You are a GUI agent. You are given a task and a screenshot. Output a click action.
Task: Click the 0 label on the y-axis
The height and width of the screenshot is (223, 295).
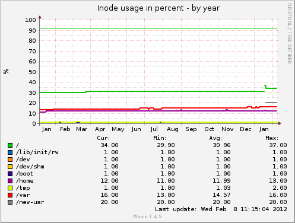coord(34,124)
